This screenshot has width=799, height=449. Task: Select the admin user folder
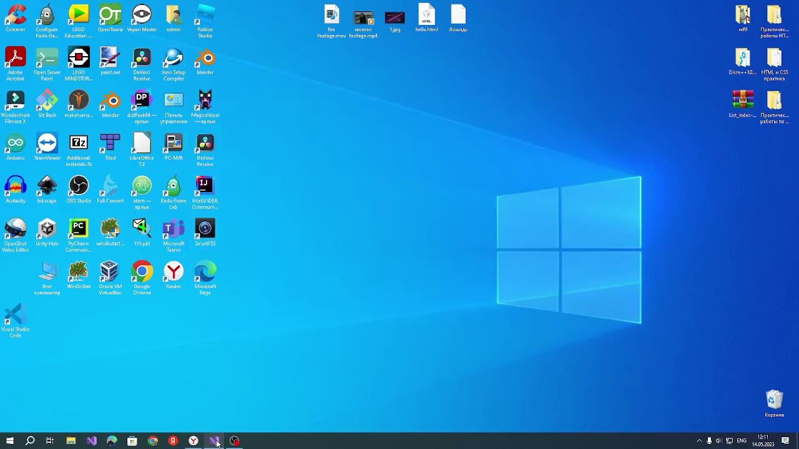(x=174, y=19)
